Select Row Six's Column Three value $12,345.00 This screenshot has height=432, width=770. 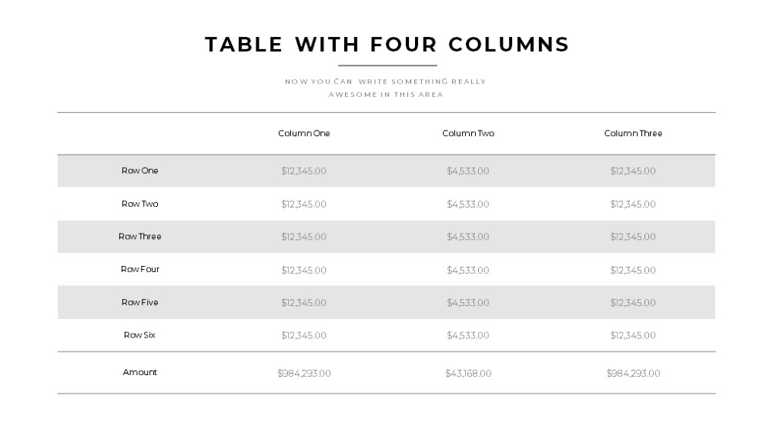pyautogui.click(x=633, y=335)
